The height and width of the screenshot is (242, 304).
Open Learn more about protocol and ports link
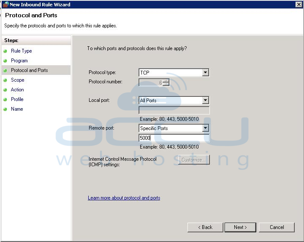[124, 198]
